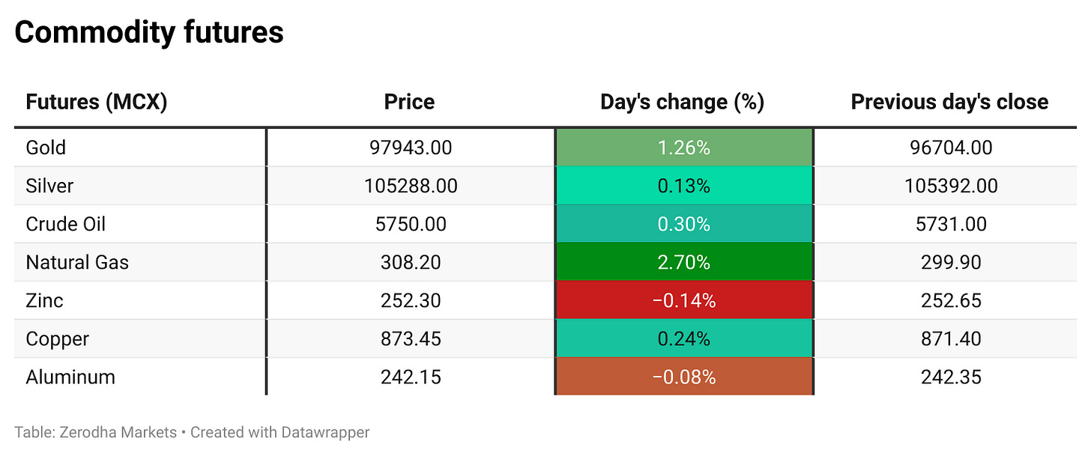Click the Zinc −0.14% red cell
1091x456 pixels.
pos(683,300)
